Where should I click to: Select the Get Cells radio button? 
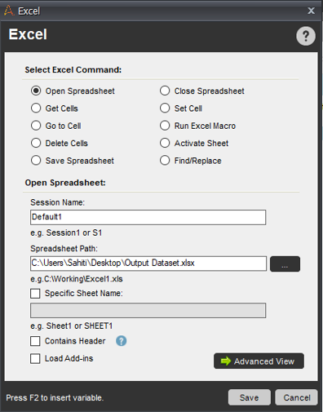click(36, 108)
